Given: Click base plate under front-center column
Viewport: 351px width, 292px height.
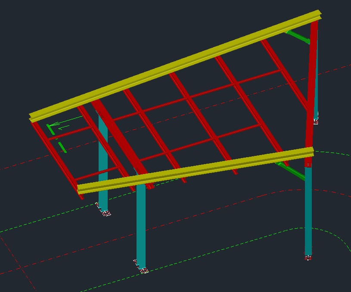Looking at the screenshot, I should 143,270.
